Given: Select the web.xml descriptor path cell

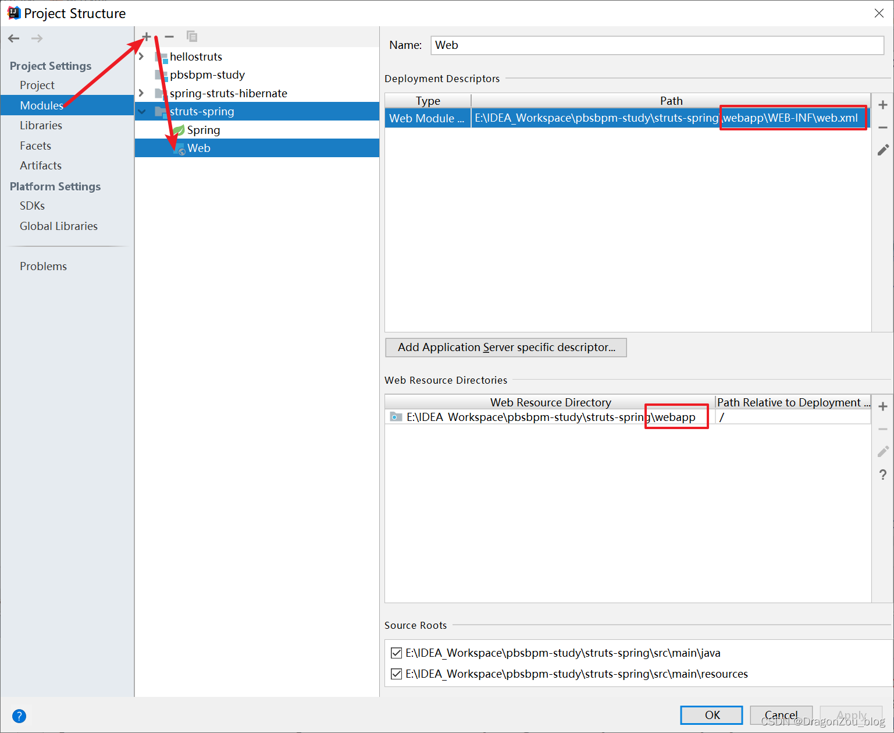Looking at the screenshot, I should [671, 118].
